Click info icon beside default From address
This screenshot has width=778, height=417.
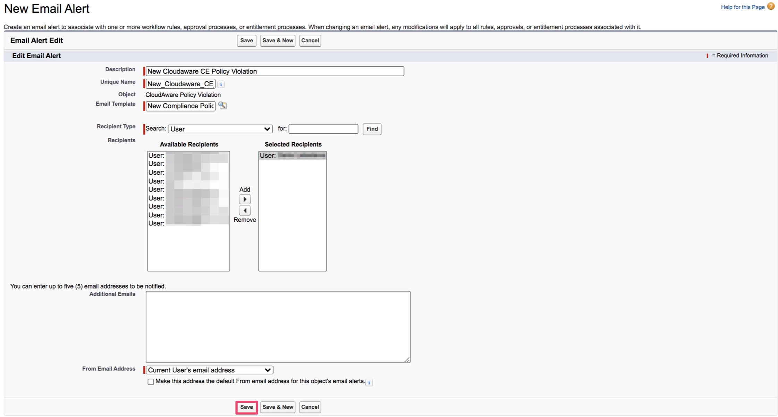369,382
